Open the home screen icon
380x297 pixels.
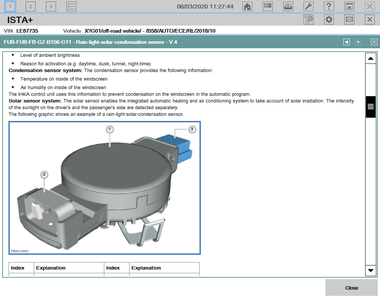248,6
